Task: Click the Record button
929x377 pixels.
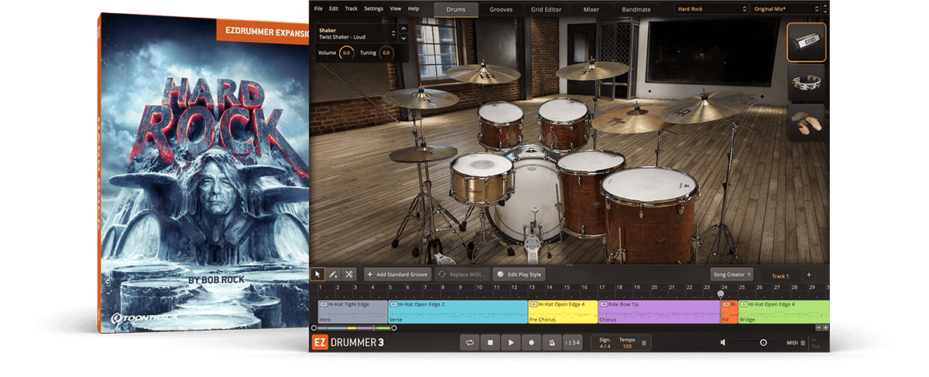Action: (x=531, y=342)
